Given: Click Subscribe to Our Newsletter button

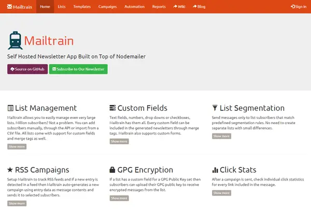Looking at the screenshot, I should click(78, 69).
